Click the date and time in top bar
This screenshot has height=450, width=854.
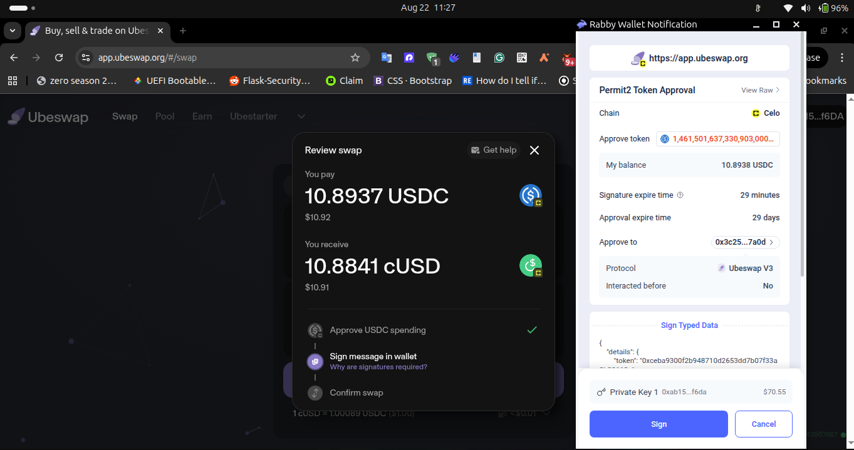coord(428,8)
